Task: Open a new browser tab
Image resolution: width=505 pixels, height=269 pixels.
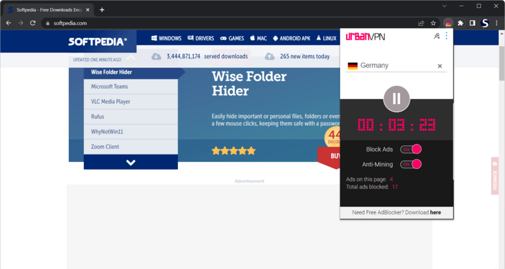Action: click(102, 10)
